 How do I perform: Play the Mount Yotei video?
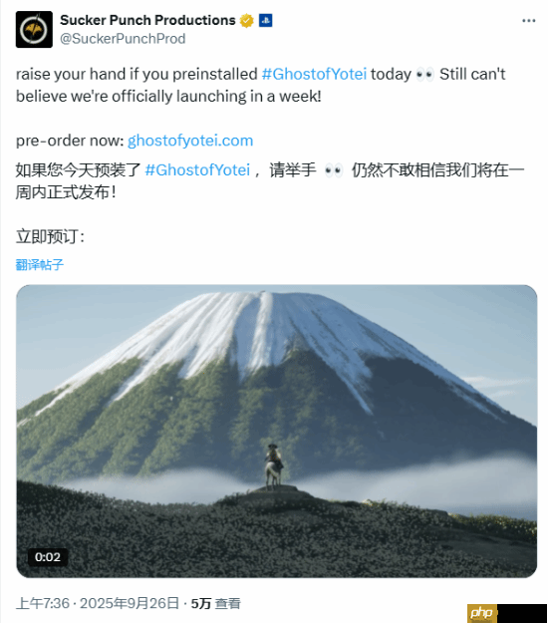click(x=276, y=431)
